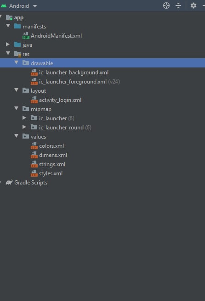
Task: Click the ic_launcher_background.xml file icon
Action: point(34,72)
